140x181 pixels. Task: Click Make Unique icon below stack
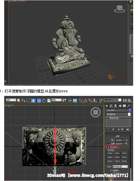coord(119,129)
